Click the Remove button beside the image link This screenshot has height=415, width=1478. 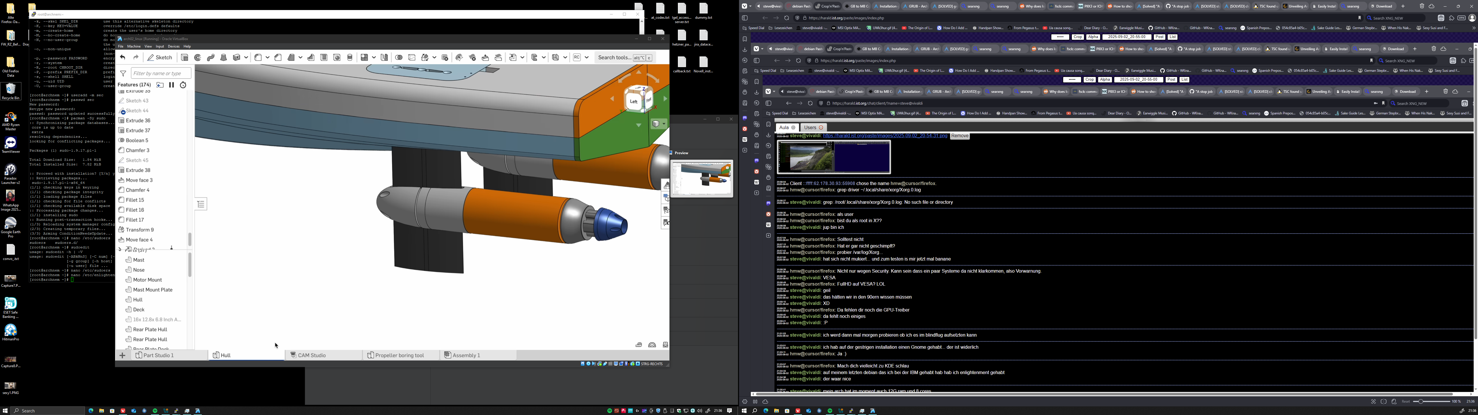tap(959, 136)
